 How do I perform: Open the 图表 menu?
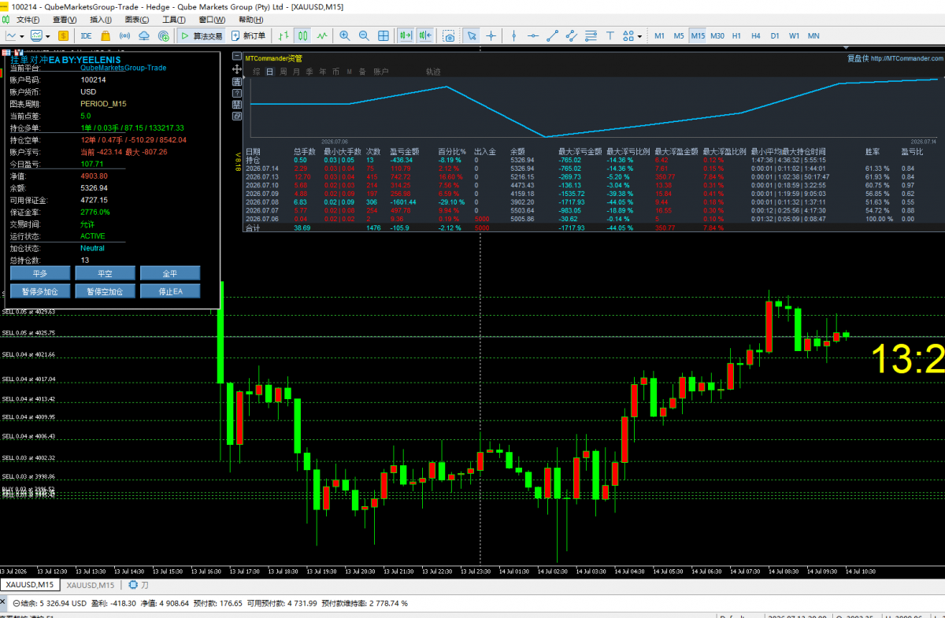[x=138, y=20]
